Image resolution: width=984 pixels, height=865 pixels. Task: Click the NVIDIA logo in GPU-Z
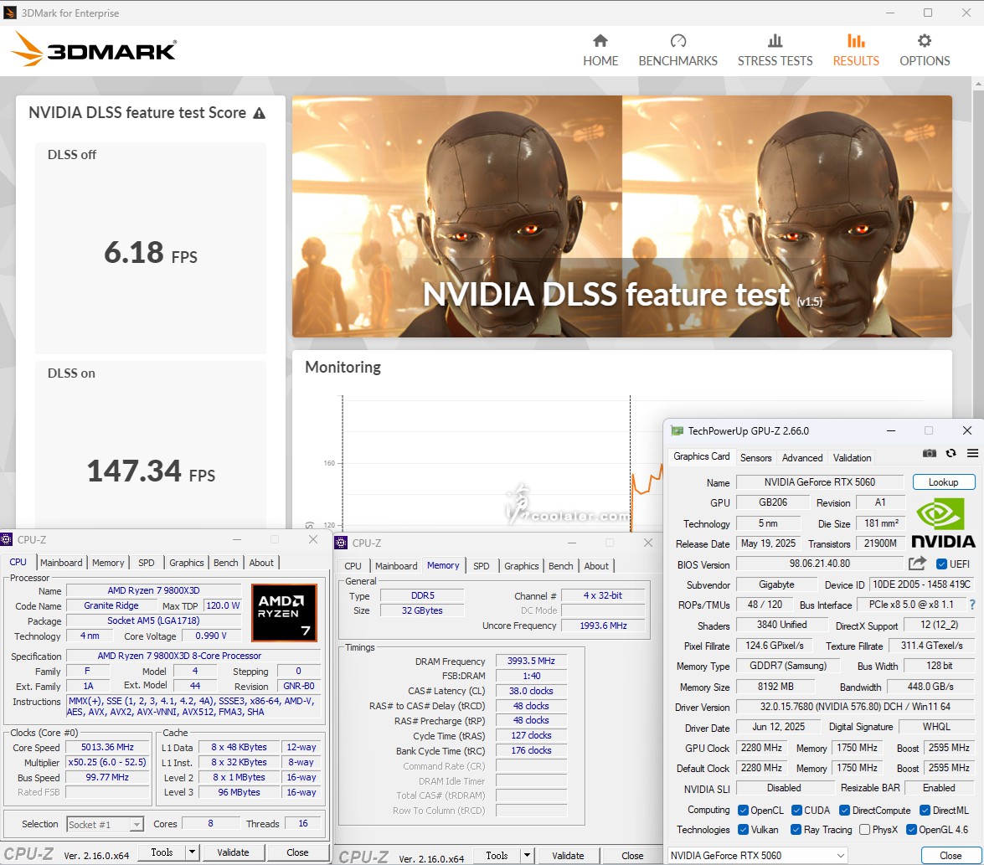point(943,523)
